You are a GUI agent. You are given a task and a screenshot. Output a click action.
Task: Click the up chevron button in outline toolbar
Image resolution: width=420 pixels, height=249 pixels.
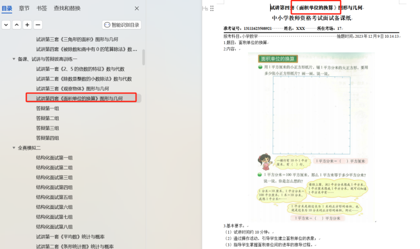(17, 25)
